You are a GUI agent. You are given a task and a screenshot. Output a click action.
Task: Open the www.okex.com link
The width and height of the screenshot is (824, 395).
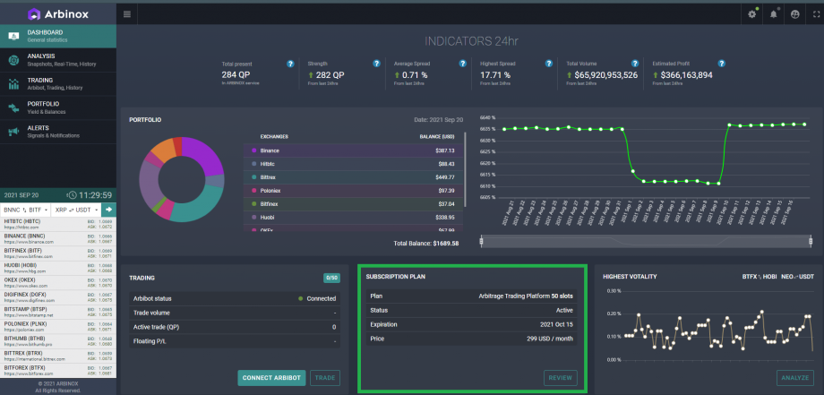26,286
